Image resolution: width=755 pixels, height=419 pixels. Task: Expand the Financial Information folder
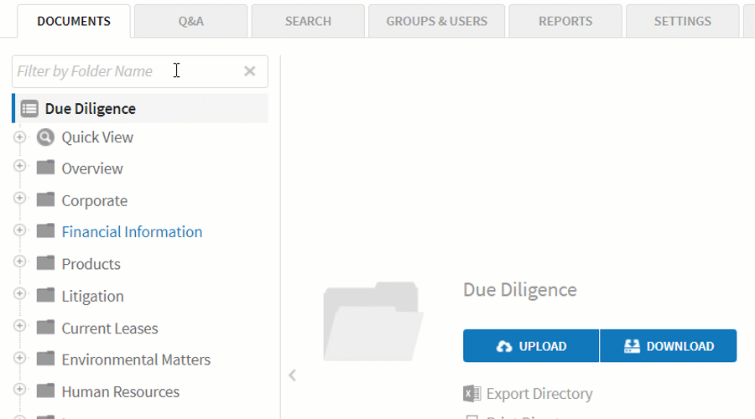(20, 230)
